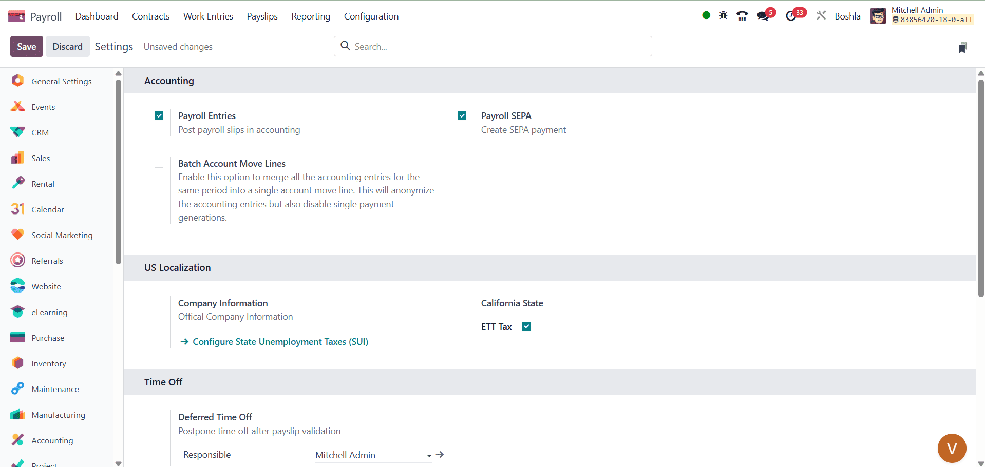
Task: Open the Work Entries menu
Action: tap(208, 16)
